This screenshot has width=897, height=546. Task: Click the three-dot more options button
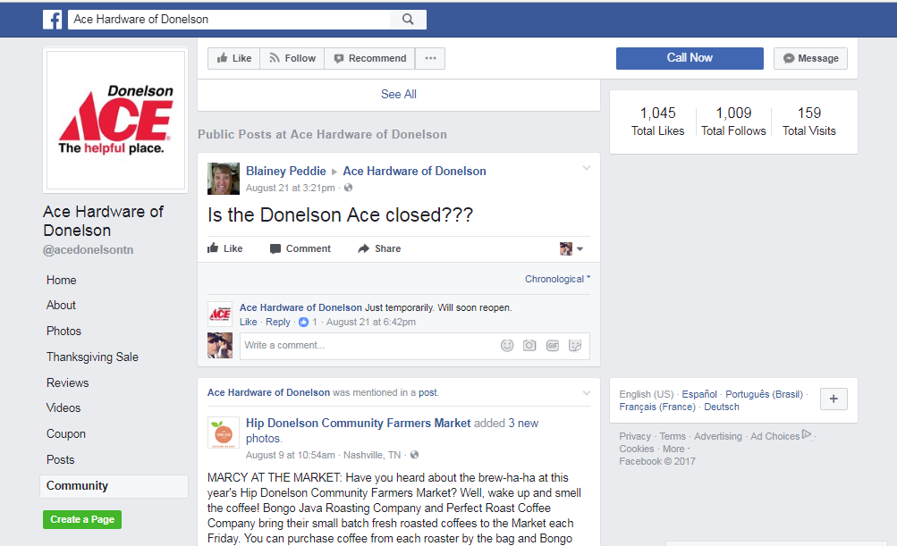(430, 58)
